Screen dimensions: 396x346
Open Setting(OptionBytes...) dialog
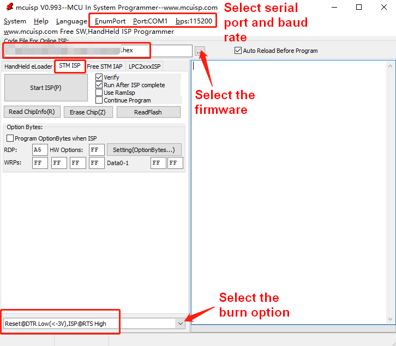(x=143, y=150)
